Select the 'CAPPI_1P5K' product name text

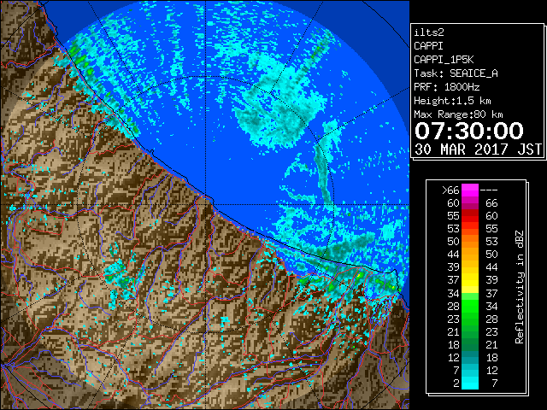(x=444, y=60)
